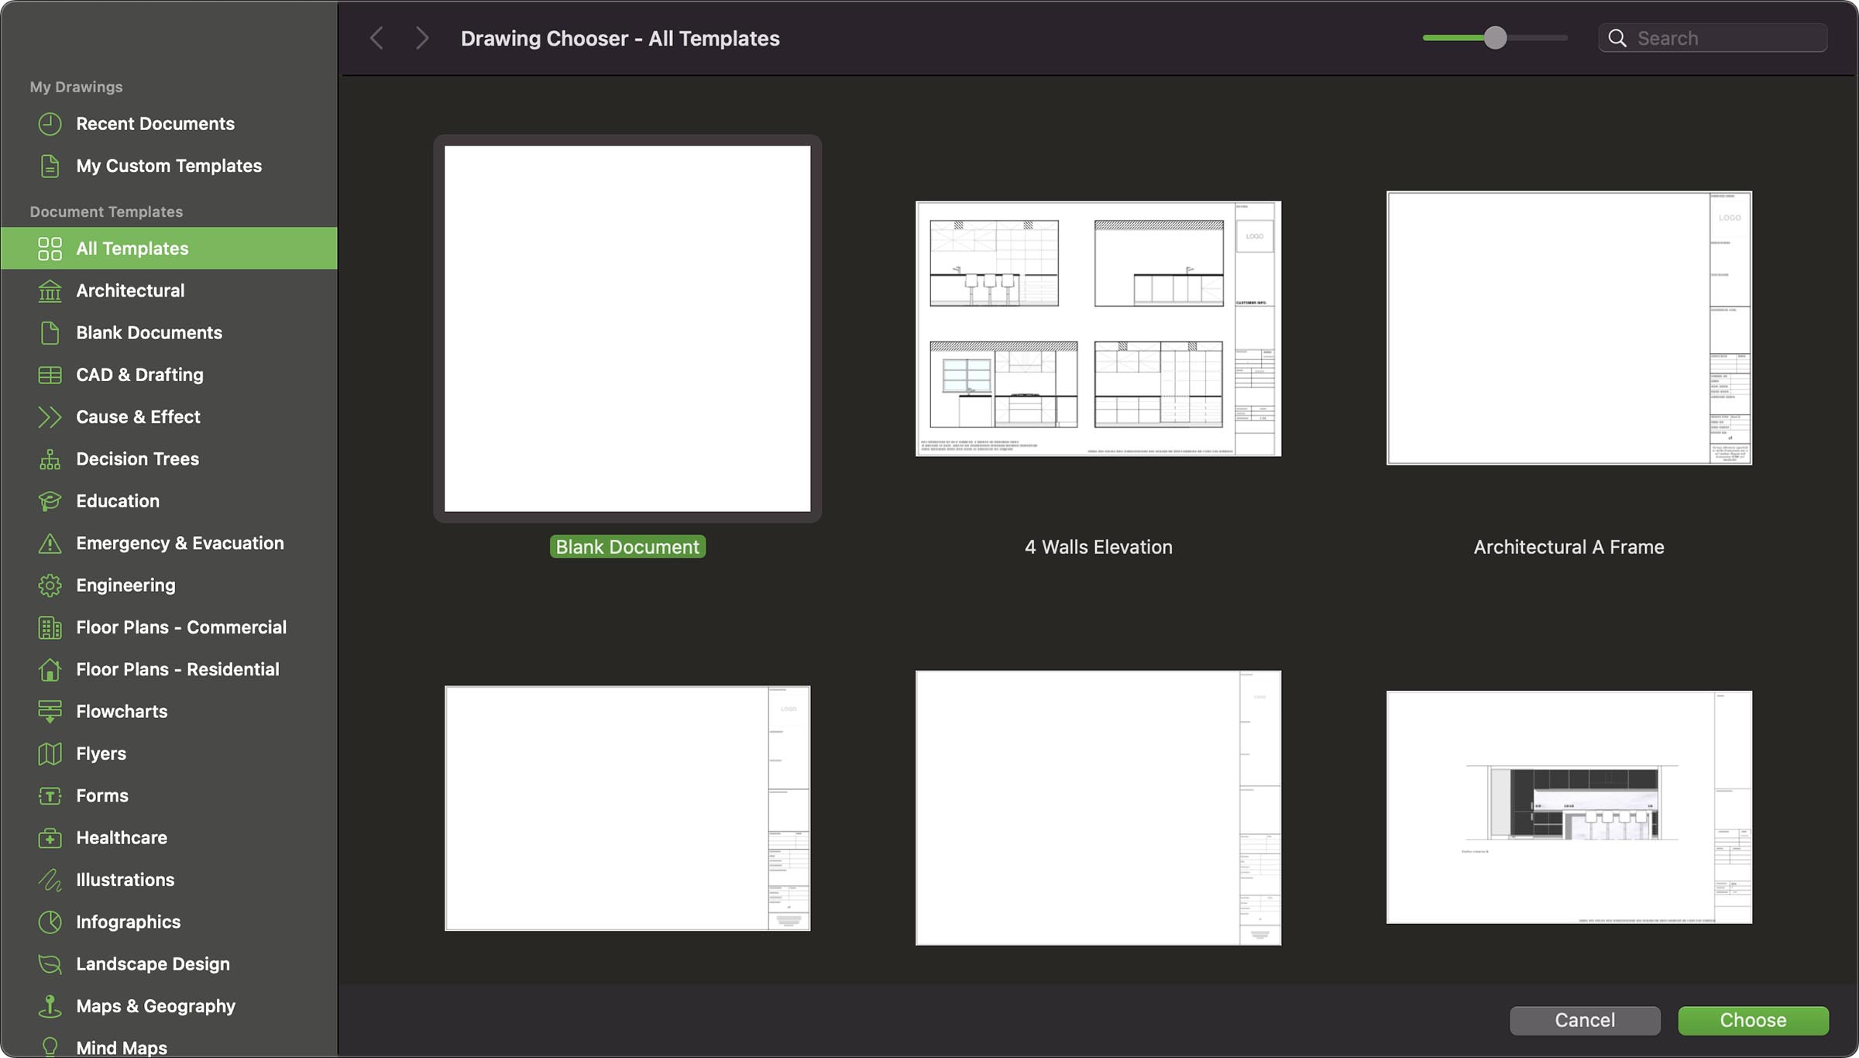Click the Education graduation cap icon
Image resolution: width=1859 pixels, height=1058 pixels.
coord(50,501)
